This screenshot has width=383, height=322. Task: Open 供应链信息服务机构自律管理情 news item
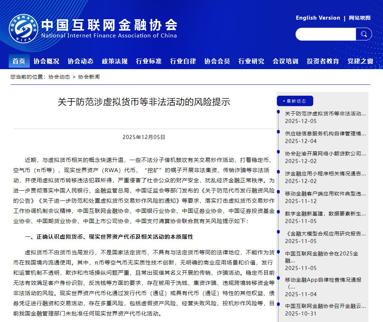click(x=325, y=134)
